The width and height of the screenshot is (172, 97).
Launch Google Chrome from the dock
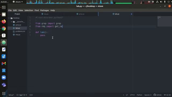(4, 29)
